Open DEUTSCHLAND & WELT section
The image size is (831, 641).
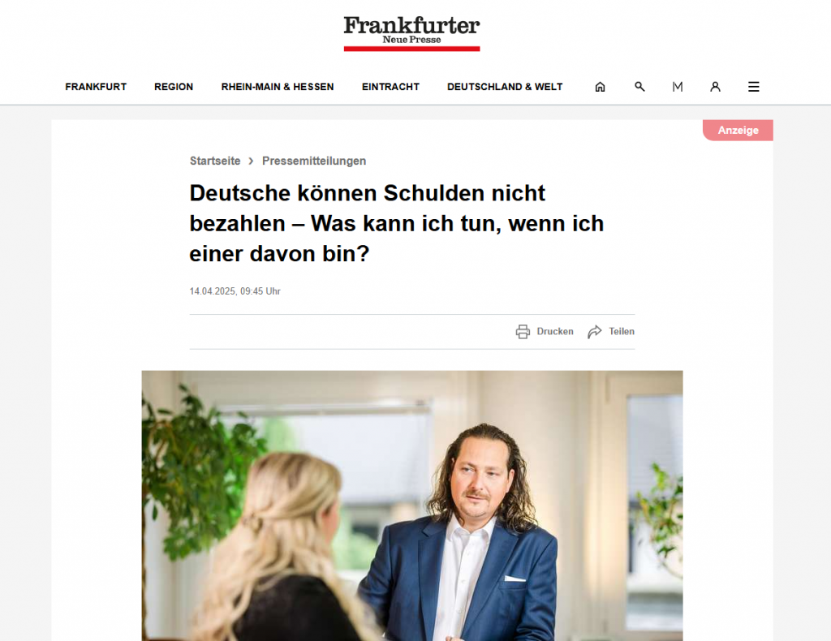tap(505, 87)
